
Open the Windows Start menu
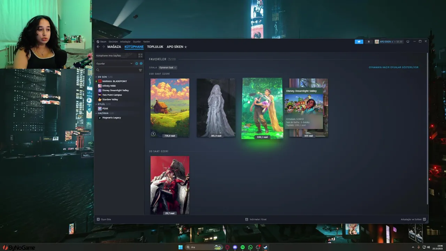[x=180, y=247]
